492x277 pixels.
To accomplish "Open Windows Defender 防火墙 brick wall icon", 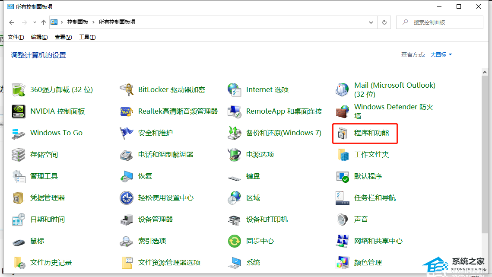I will [x=343, y=111].
